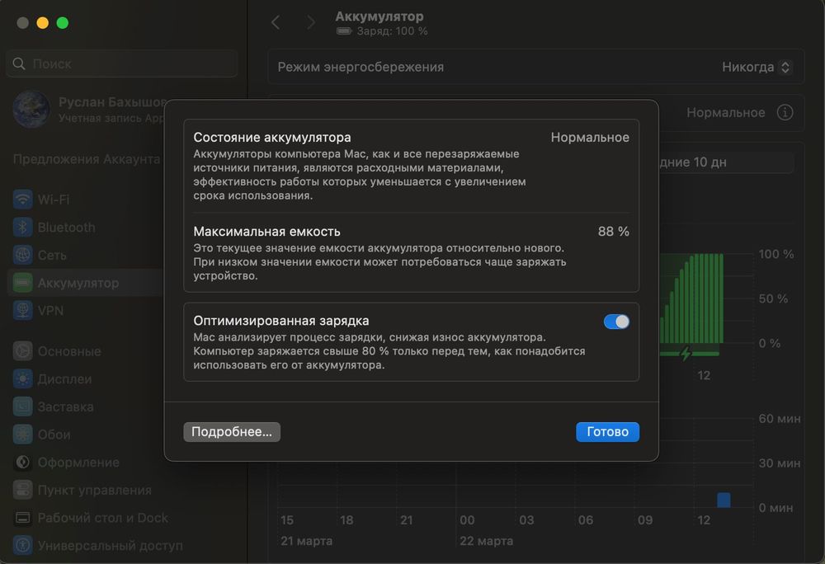This screenshot has height=564, width=825.
Task: Click the blue usage bar in chart
Action: click(x=724, y=500)
